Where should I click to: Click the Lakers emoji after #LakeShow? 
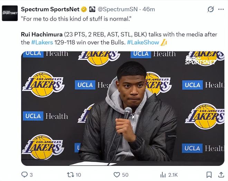coord(164,42)
